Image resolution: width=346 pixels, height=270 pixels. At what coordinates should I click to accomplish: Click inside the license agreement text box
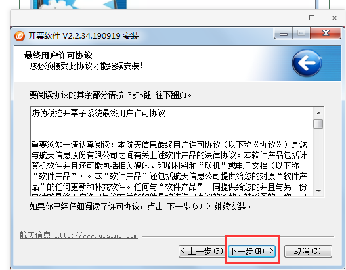tap(171, 152)
